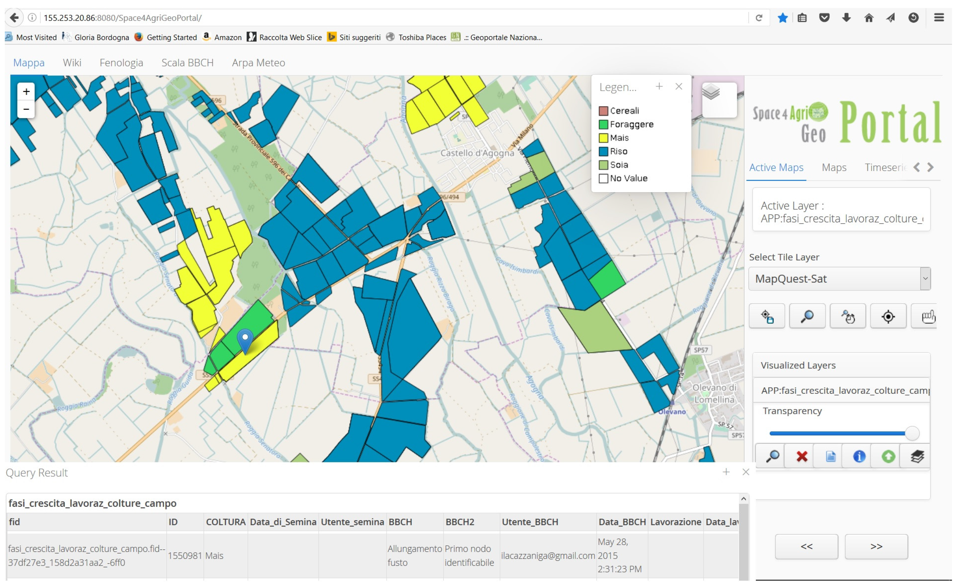Close the Legend panel
Viewport: 956px width, 584px height.
(x=679, y=86)
